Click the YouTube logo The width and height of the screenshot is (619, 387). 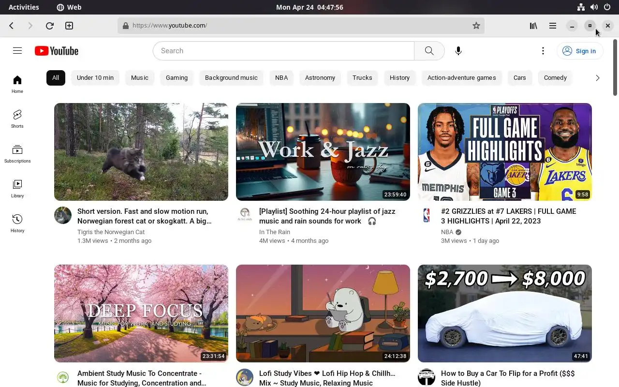(x=57, y=51)
